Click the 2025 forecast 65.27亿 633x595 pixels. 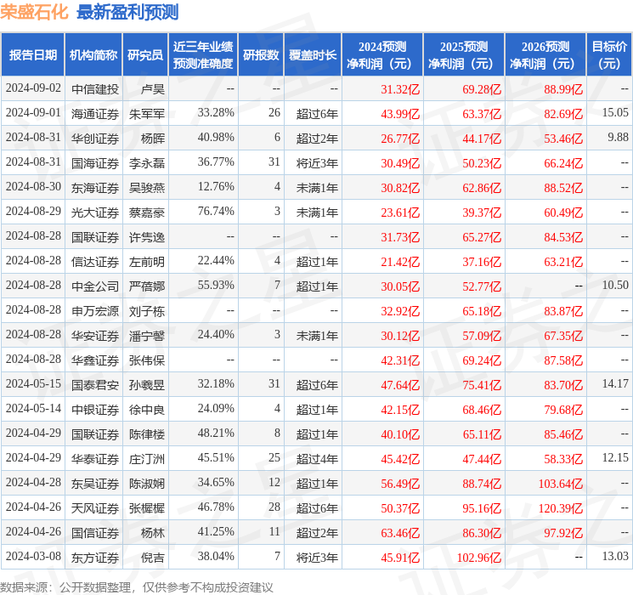[482, 236]
